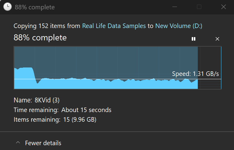Click the Speed: 1.31 GB/s label
This screenshot has width=234, height=150.
(x=195, y=74)
